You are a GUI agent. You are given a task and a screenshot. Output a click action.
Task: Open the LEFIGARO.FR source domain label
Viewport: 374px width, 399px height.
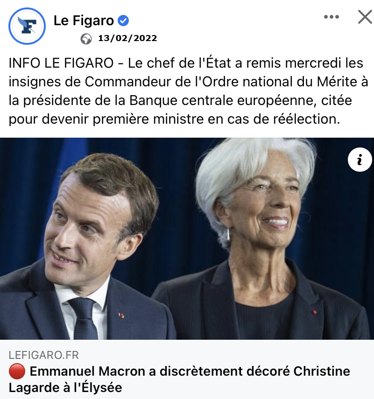(x=44, y=355)
